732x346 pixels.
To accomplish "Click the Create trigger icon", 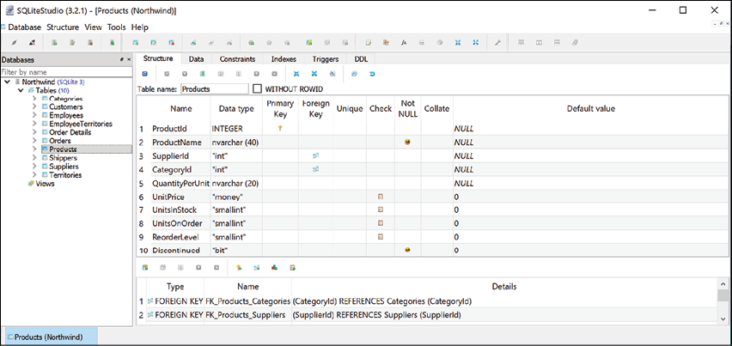I will click(251, 42).
